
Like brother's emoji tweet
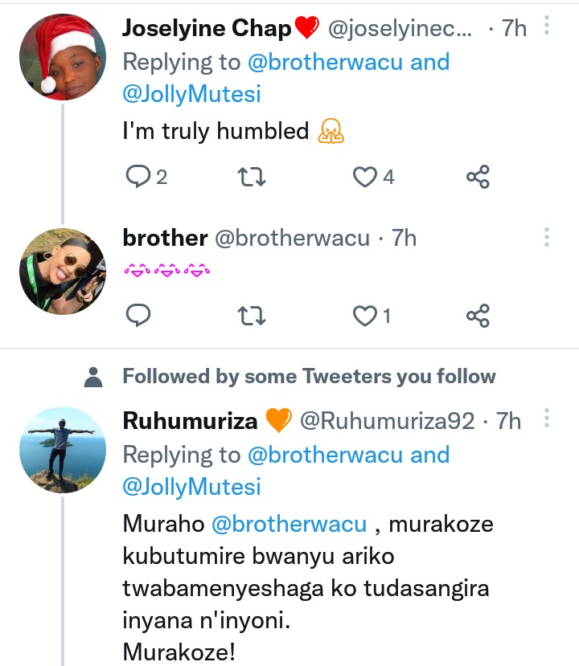click(x=366, y=316)
